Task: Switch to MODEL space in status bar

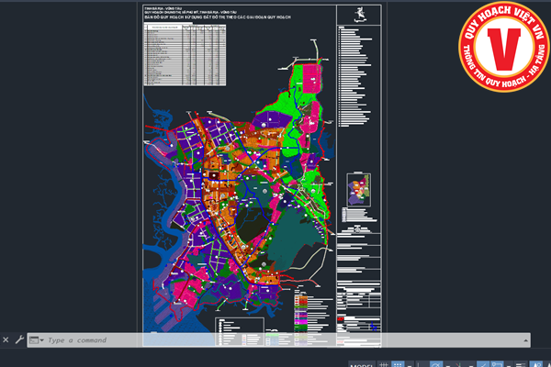Action: point(361,364)
